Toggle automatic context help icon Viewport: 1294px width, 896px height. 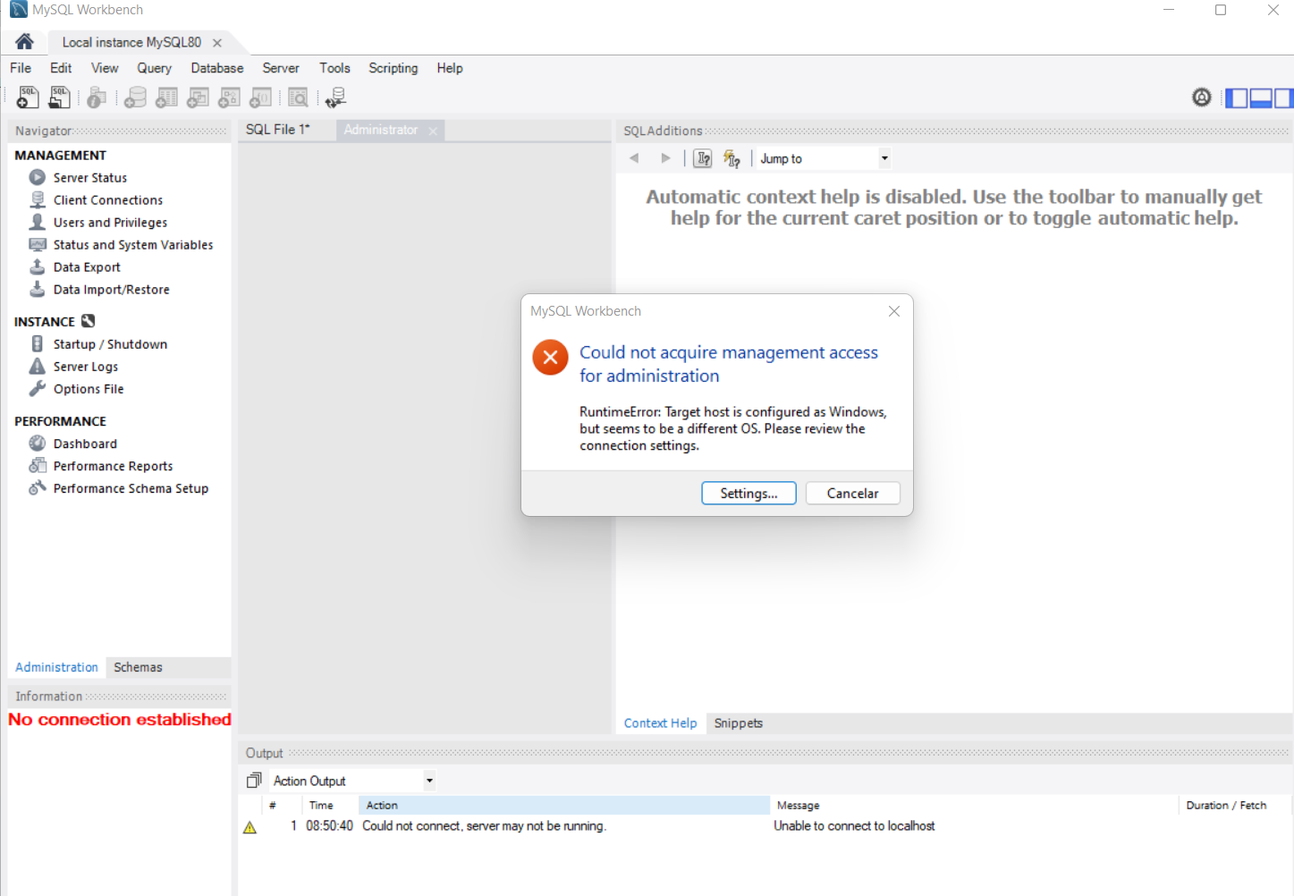(732, 158)
